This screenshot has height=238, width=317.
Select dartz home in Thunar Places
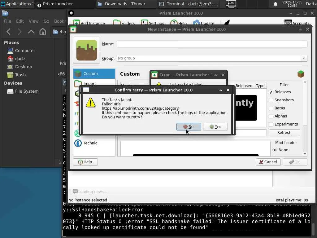[20, 59]
